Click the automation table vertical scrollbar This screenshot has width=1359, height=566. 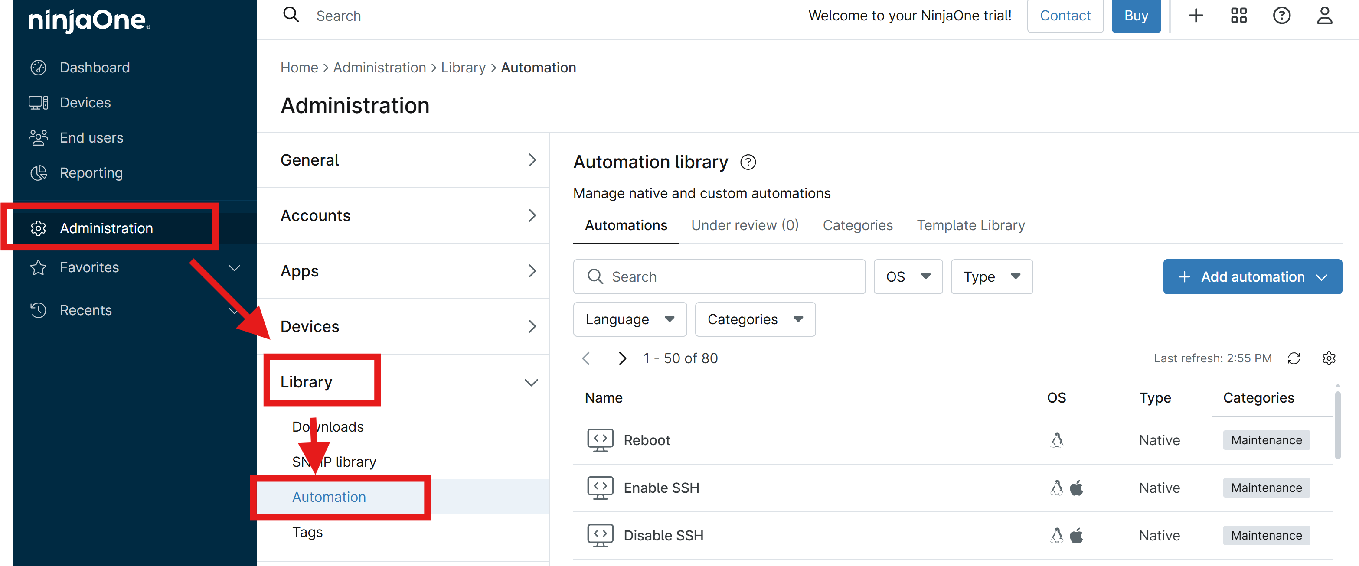(1337, 425)
